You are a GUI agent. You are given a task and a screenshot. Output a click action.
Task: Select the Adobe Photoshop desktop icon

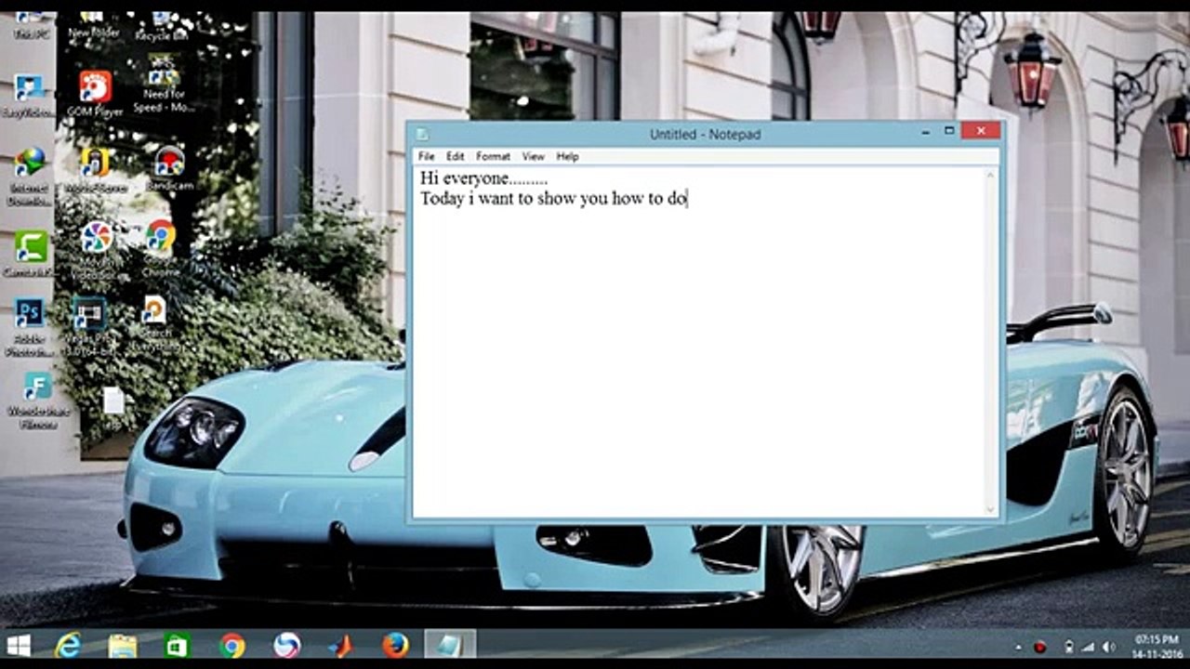click(30, 327)
